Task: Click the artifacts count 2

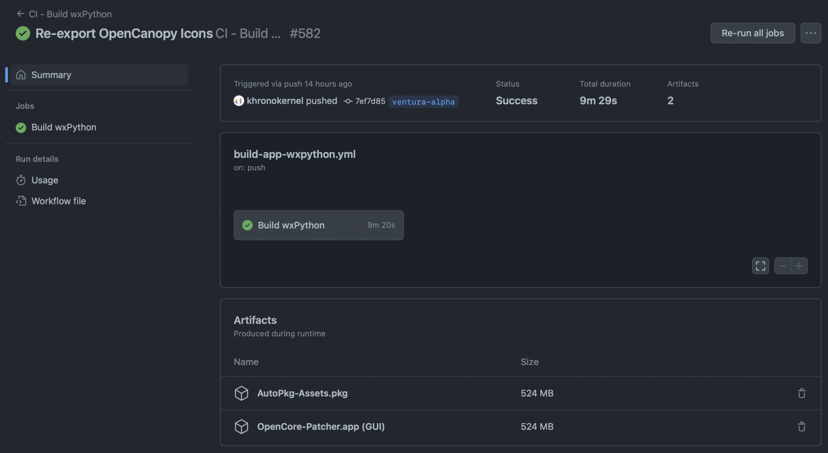Action: click(x=670, y=100)
